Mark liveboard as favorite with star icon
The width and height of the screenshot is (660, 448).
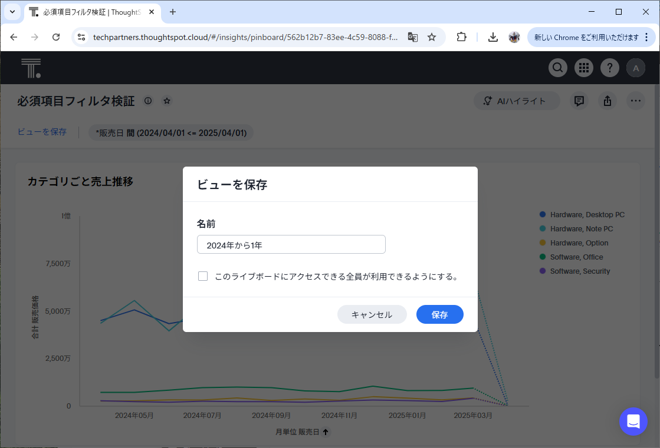pos(167,101)
